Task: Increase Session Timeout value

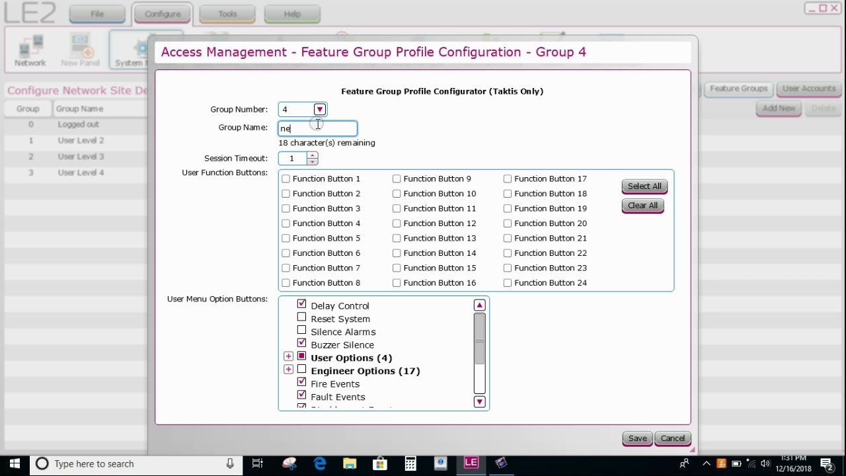Action: tap(313, 155)
